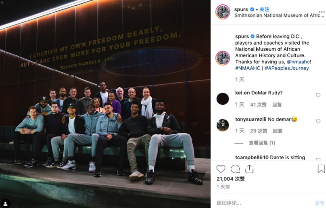Like the tonysuareziii comment heart
Screen dimensions: 326x208
(318, 121)
